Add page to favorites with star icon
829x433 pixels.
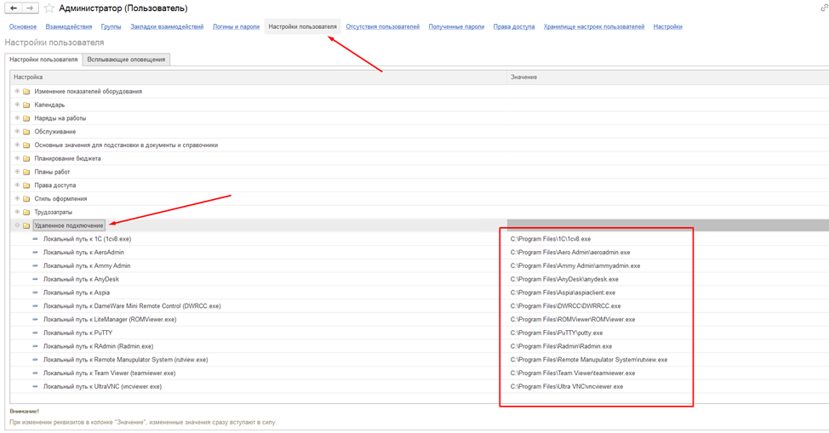(x=49, y=9)
